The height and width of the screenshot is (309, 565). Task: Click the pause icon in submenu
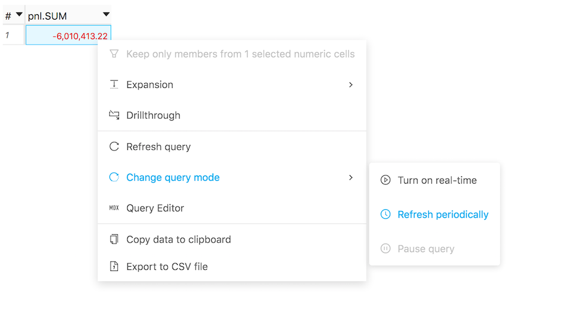385,248
